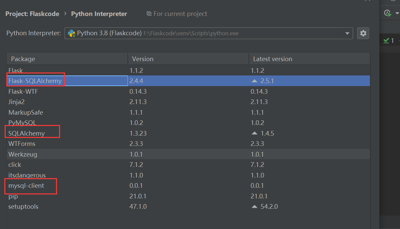This screenshot has height=229, width=400.
Task: Select the SQLAlchemy package row
Action: [x=188, y=133]
